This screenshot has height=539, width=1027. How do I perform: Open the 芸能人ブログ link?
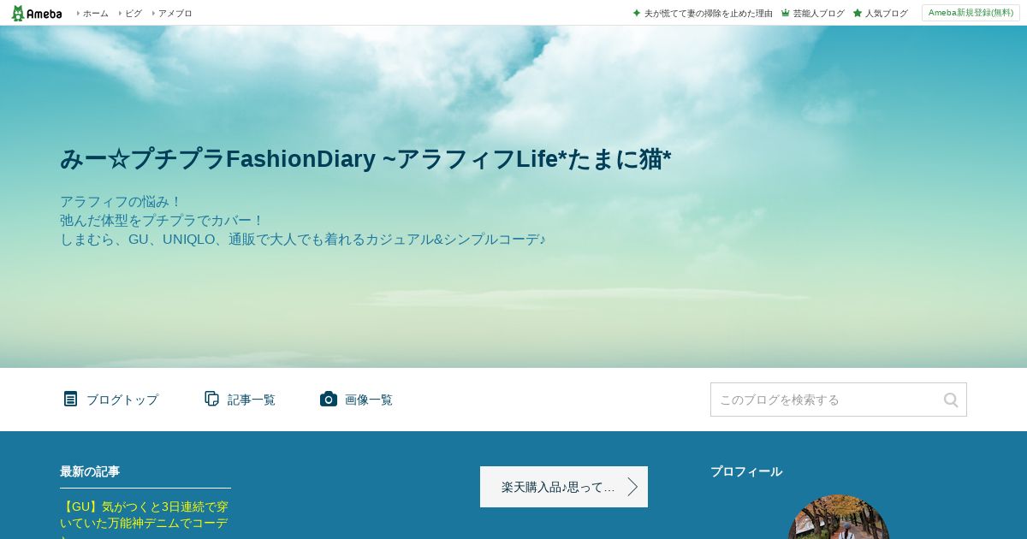[x=819, y=13]
